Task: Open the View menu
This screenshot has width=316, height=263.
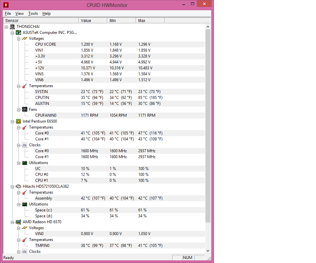Action: click(x=19, y=13)
